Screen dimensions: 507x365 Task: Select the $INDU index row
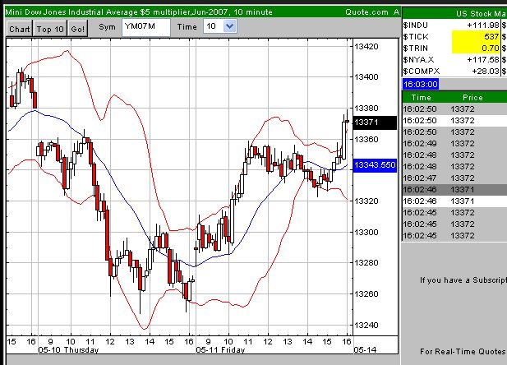pyautogui.click(x=453, y=25)
